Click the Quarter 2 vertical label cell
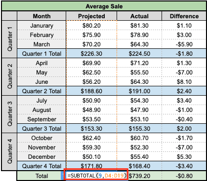 (9, 76)
